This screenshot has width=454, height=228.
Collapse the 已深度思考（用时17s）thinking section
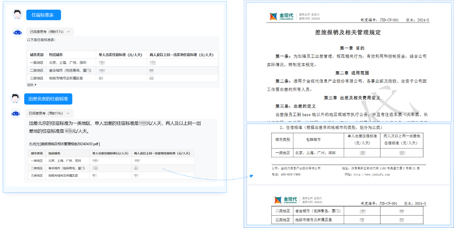click(68, 32)
